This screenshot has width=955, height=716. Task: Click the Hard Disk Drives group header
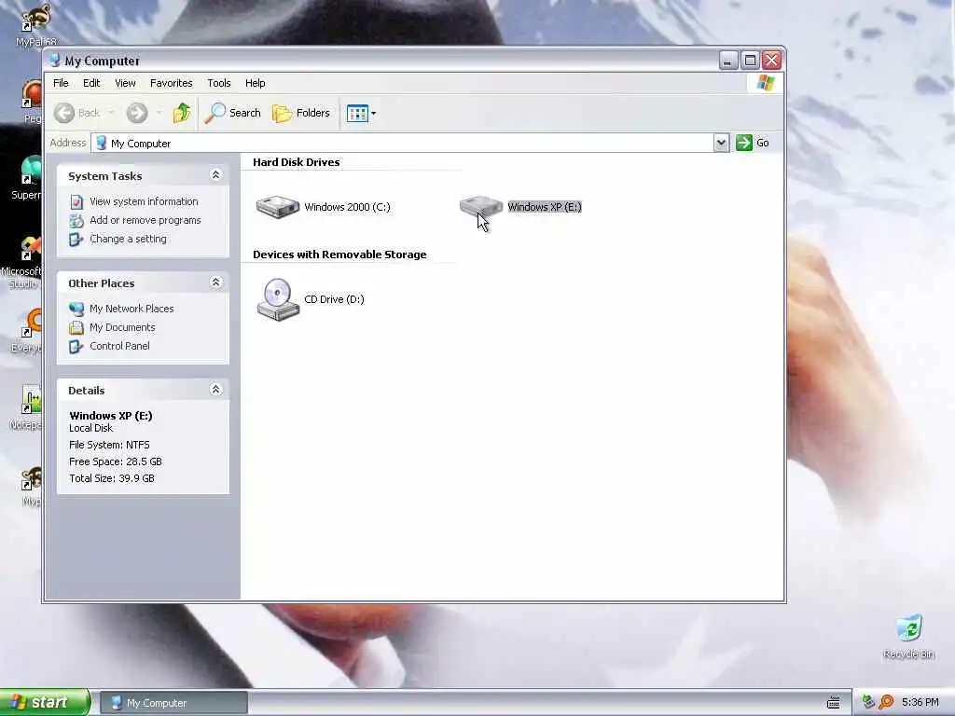click(296, 162)
